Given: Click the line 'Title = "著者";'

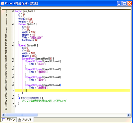Looking at the screenshot, I should [x=37, y=80].
